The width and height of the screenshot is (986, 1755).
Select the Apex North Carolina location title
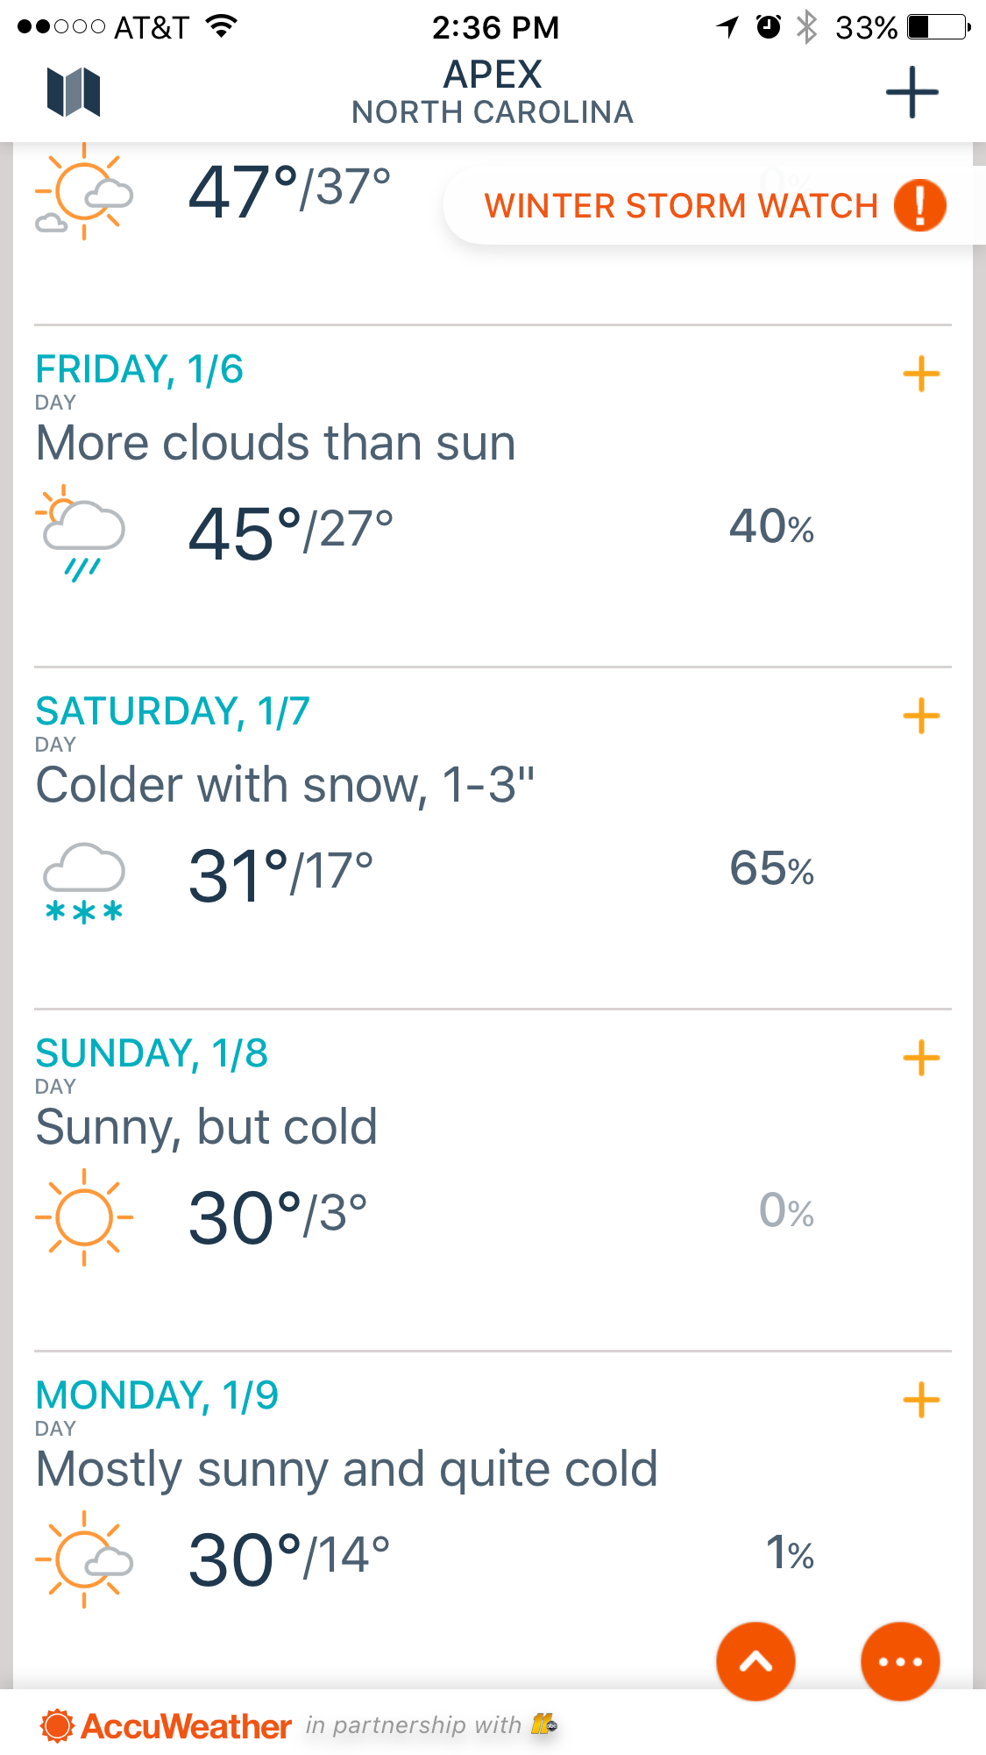[493, 92]
